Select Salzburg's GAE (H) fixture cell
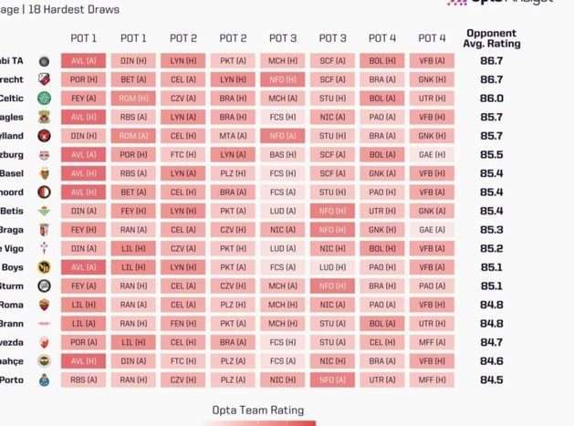This screenshot has height=426, width=574. (432, 155)
